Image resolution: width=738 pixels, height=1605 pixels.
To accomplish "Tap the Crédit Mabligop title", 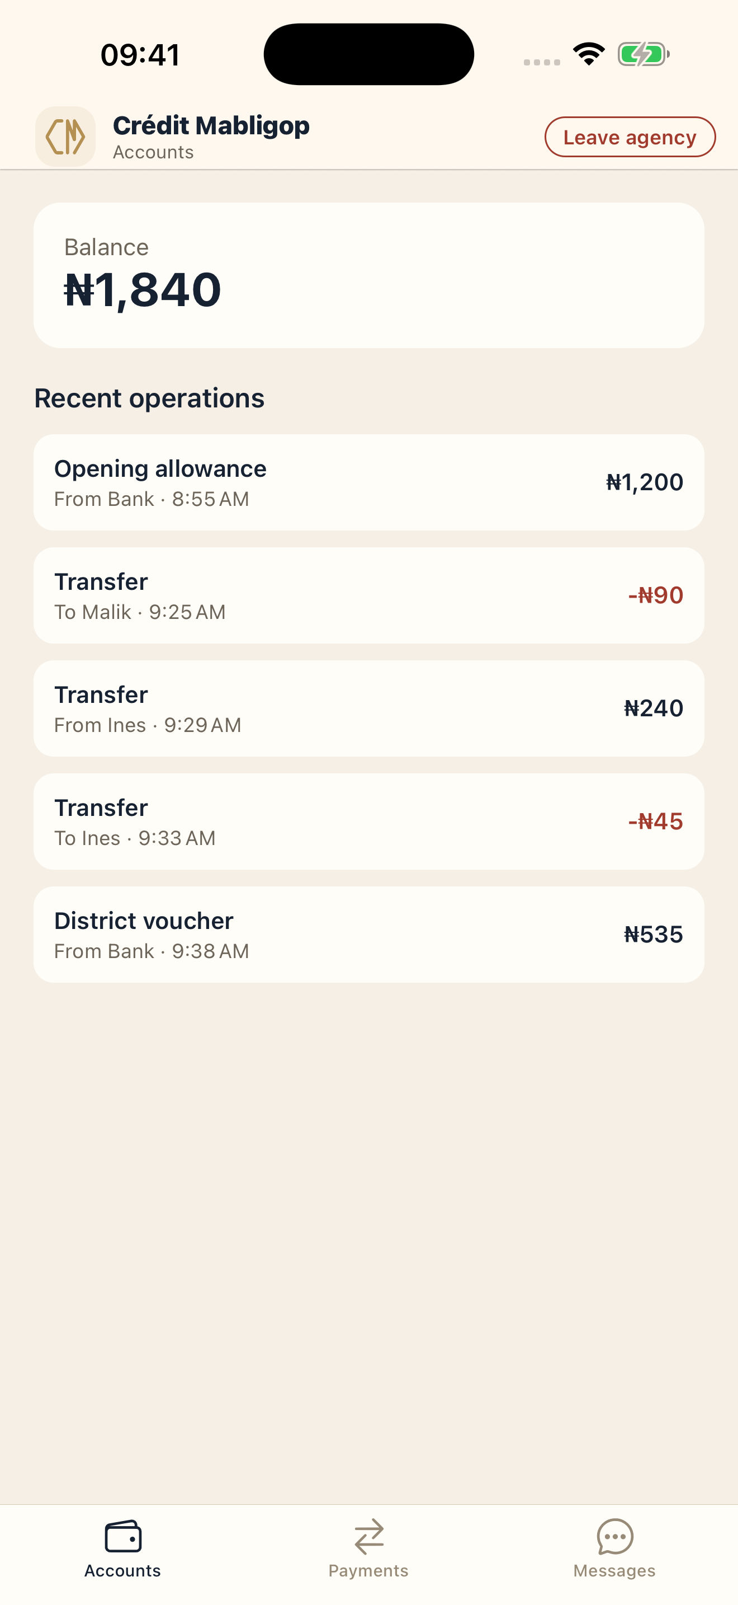I will tap(211, 126).
